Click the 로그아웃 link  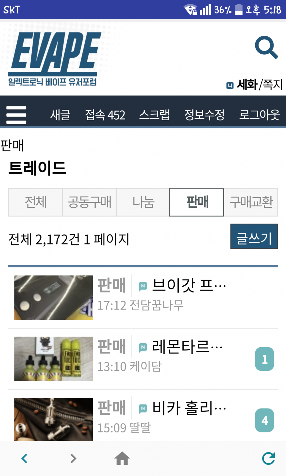pyautogui.click(x=260, y=115)
